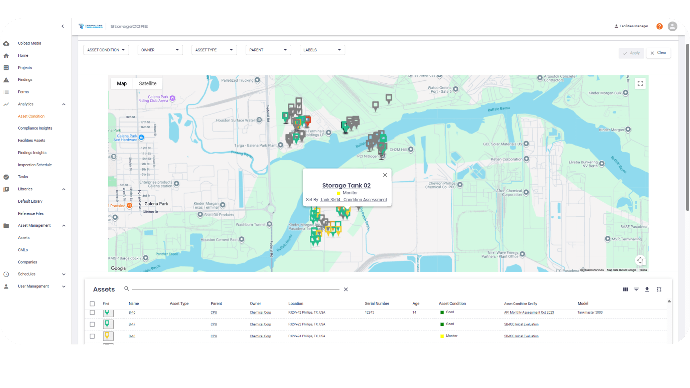Click the map camera controls icon
The height and width of the screenshot is (388, 690).
click(x=640, y=260)
